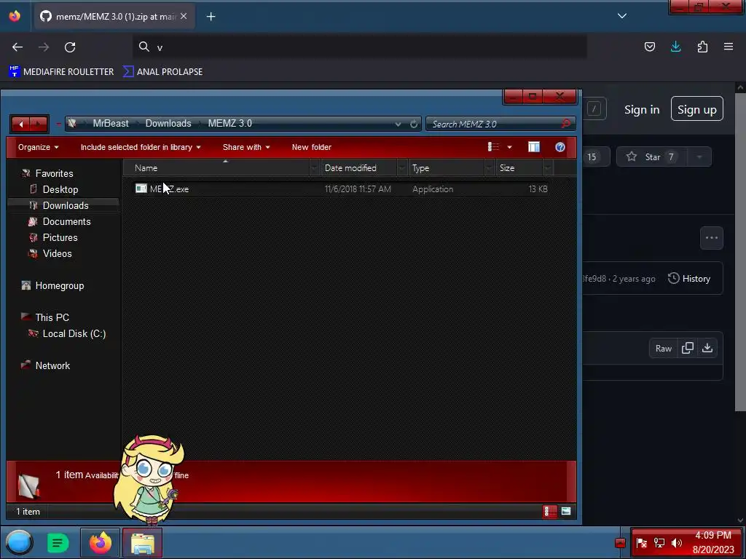Click the Explorer forward arrow

39,124
